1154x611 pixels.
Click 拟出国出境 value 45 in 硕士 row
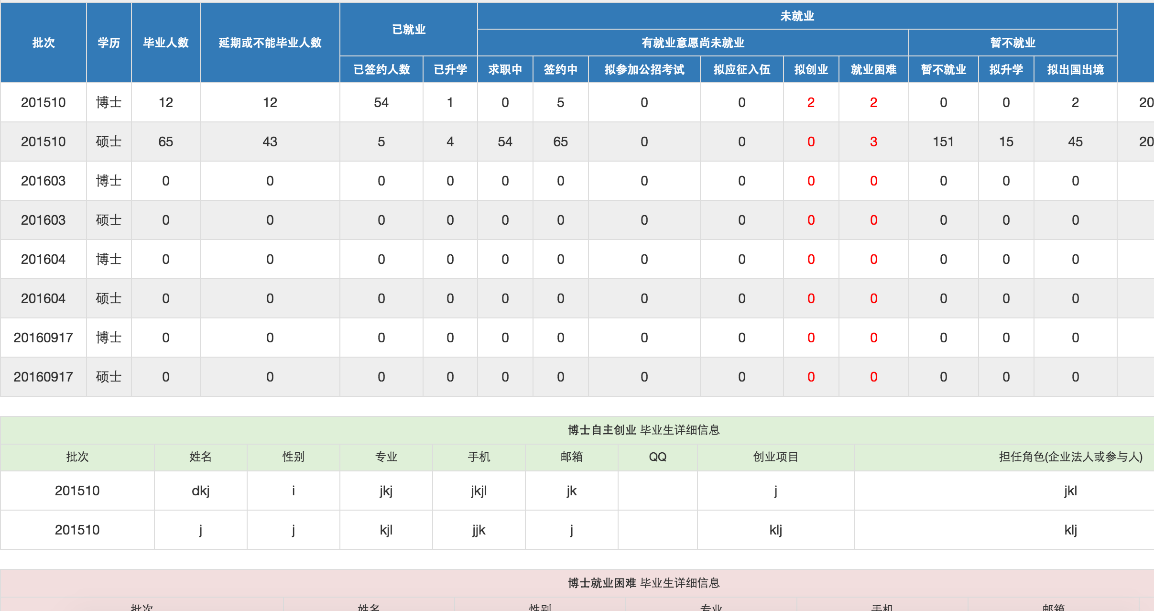pos(1076,142)
